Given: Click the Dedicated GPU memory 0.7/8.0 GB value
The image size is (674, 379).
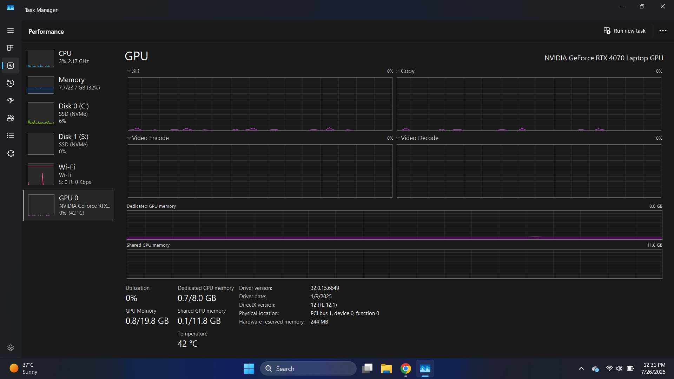Looking at the screenshot, I should point(197,298).
